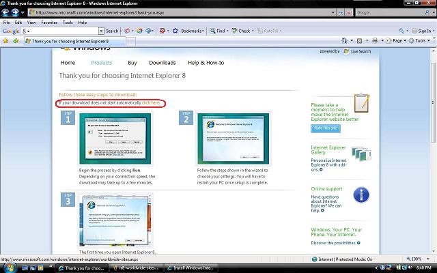Click the gallery add-ons images icon

point(361,154)
